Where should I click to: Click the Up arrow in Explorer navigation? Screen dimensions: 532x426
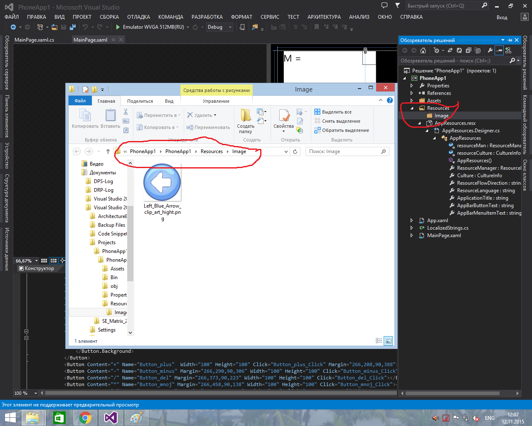(x=108, y=151)
